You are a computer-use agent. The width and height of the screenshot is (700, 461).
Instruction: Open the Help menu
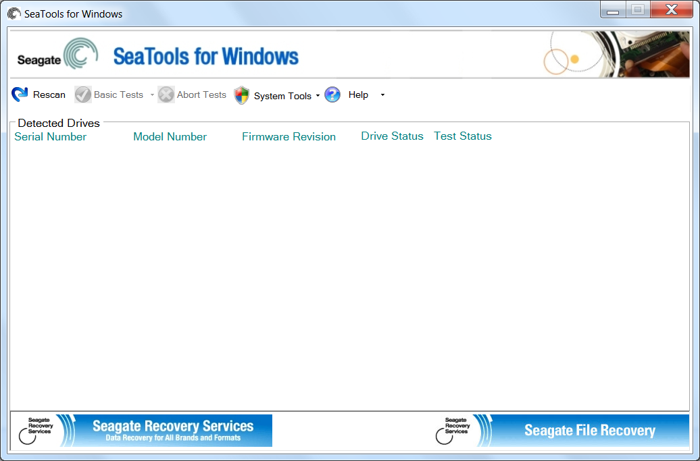click(x=358, y=94)
